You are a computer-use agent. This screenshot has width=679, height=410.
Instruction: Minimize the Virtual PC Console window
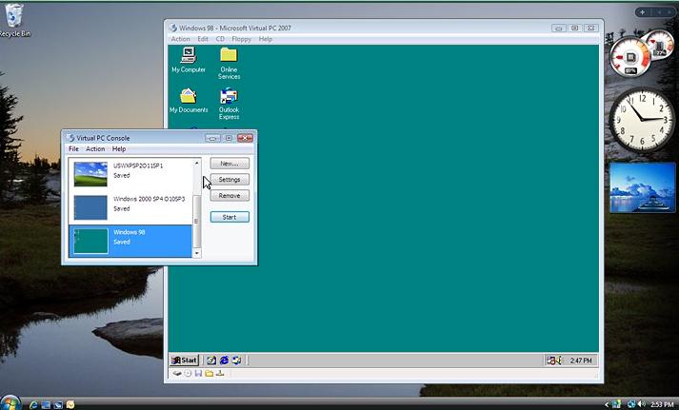pos(212,138)
